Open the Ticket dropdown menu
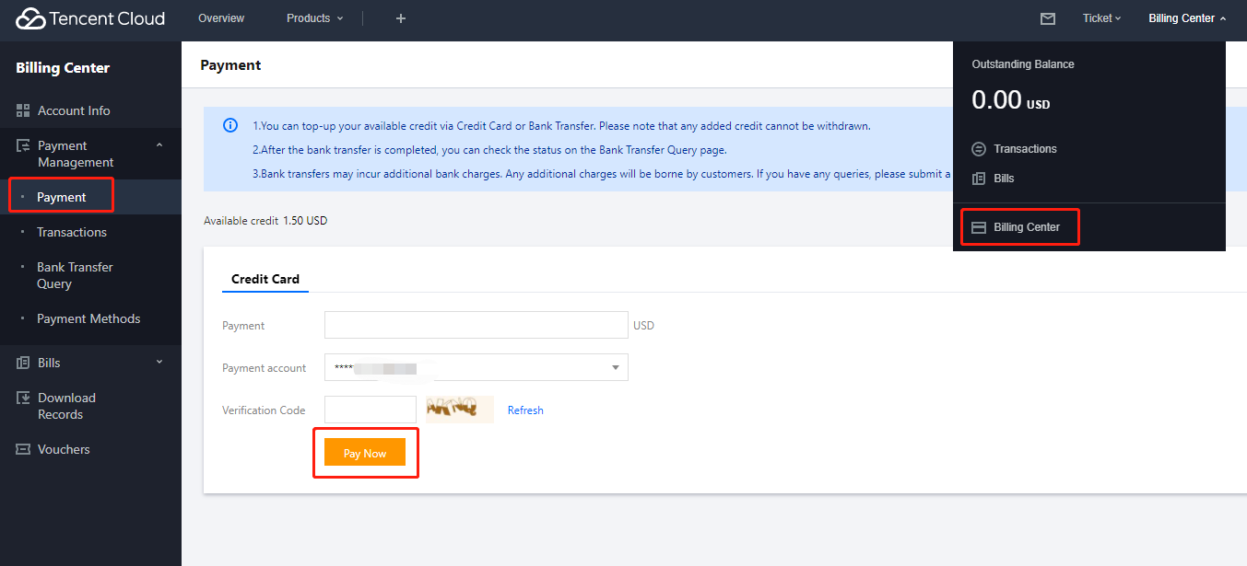The height and width of the screenshot is (566, 1247). [x=1101, y=18]
